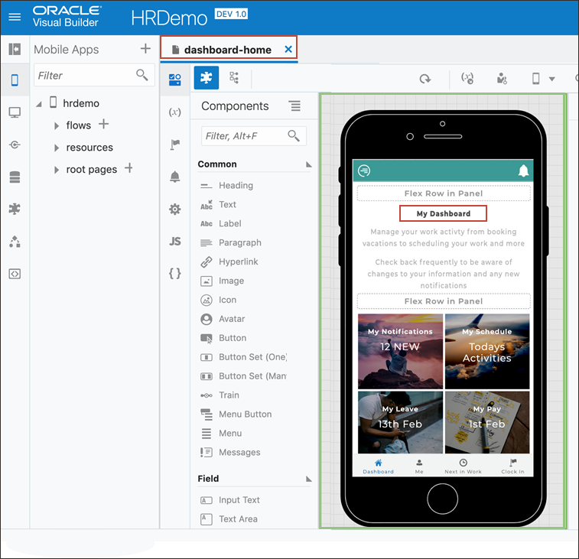Open the Web Apps navigator icon

pyautogui.click(x=15, y=112)
